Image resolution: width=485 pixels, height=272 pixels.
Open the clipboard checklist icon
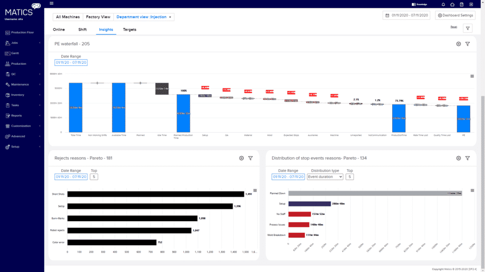462,4
